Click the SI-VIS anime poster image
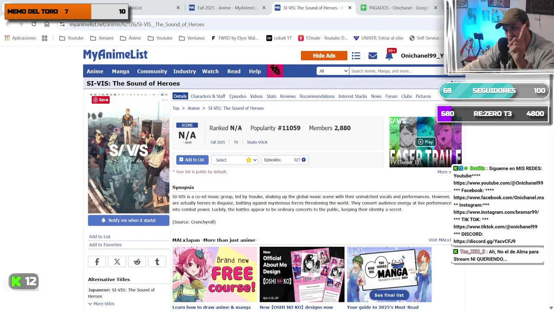 (x=129, y=153)
